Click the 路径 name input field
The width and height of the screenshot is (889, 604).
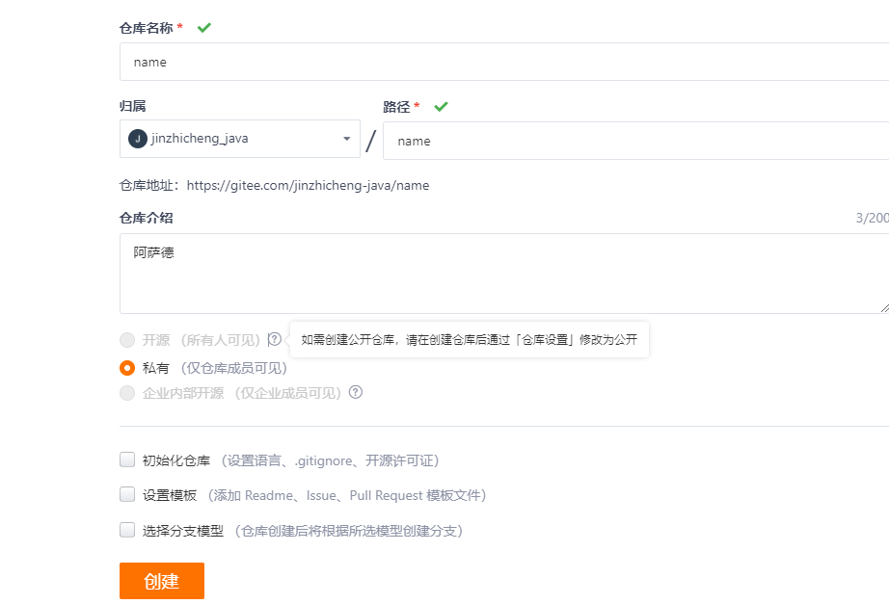[635, 141]
